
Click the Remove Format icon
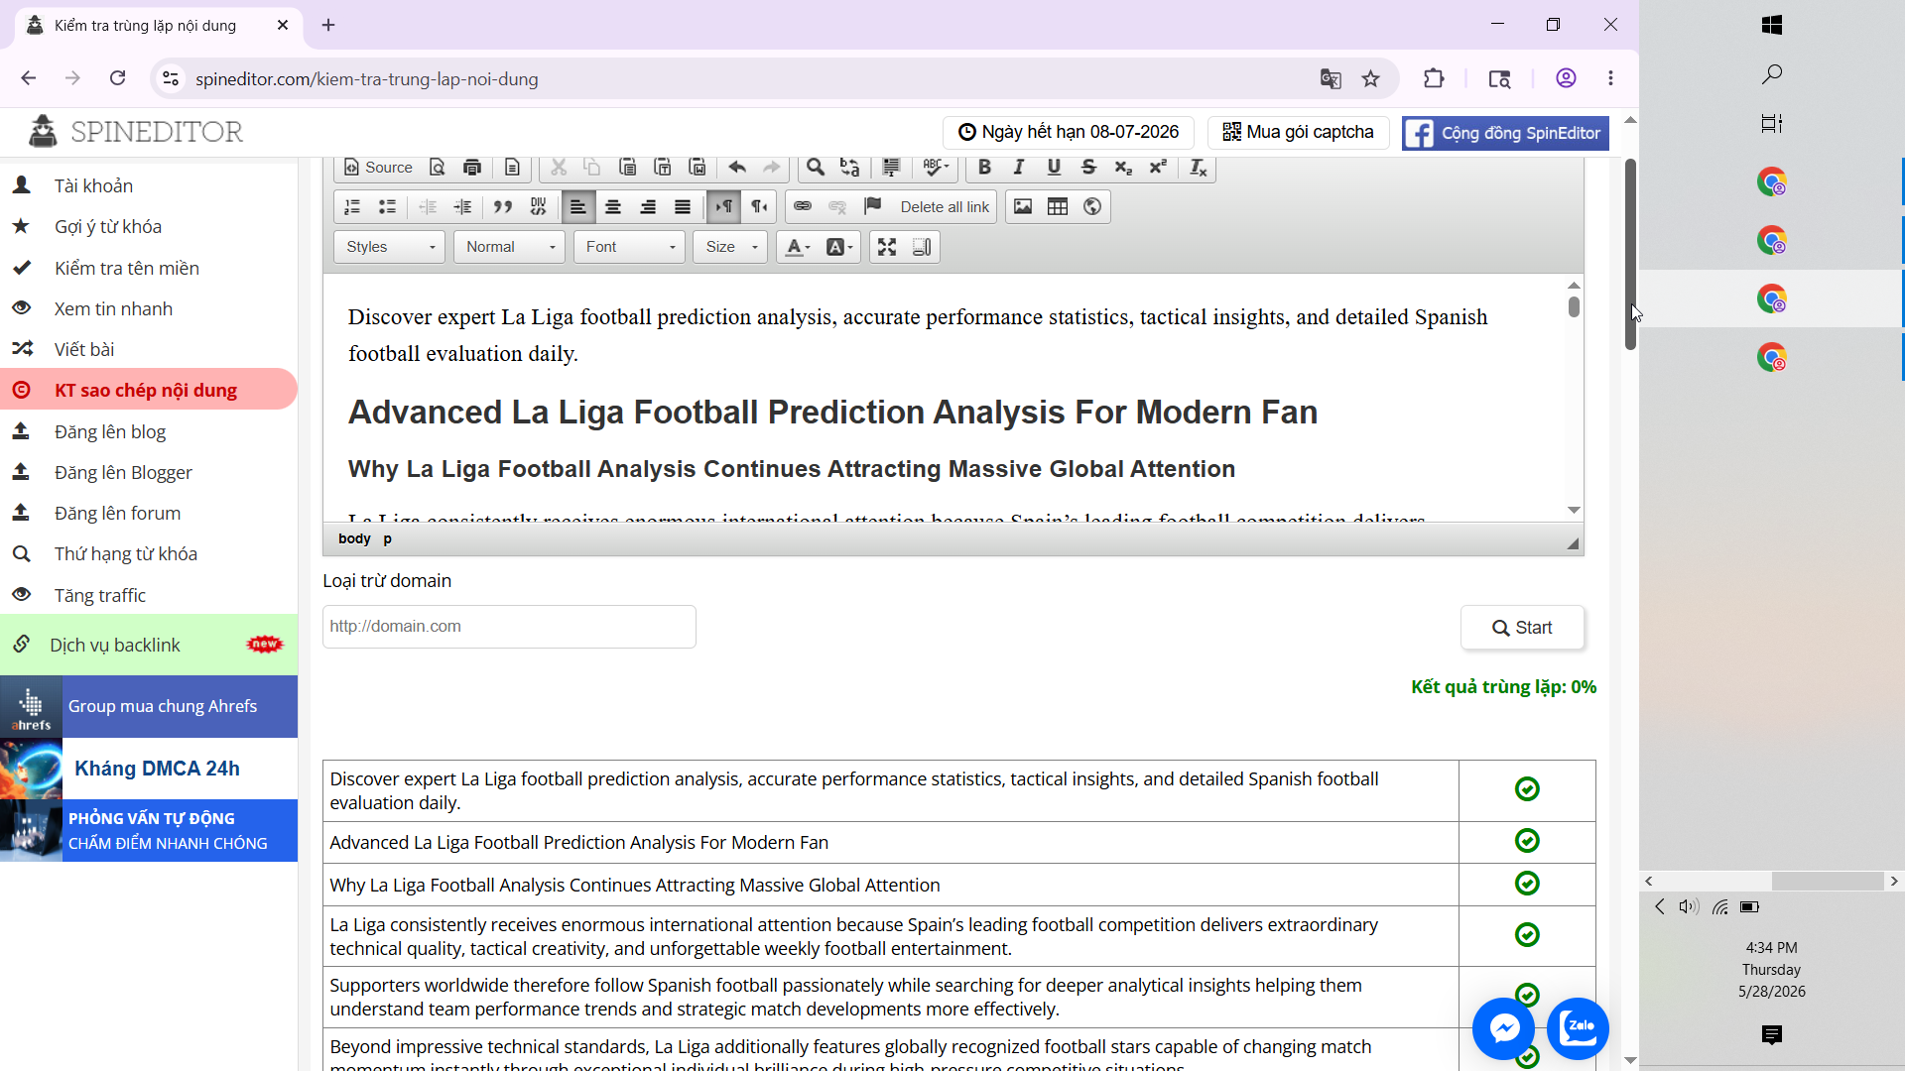pyautogui.click(x=1199, y=168)
